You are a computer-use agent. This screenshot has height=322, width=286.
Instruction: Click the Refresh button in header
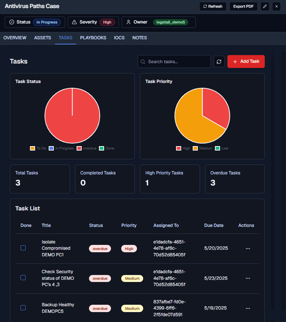(213, 6)
